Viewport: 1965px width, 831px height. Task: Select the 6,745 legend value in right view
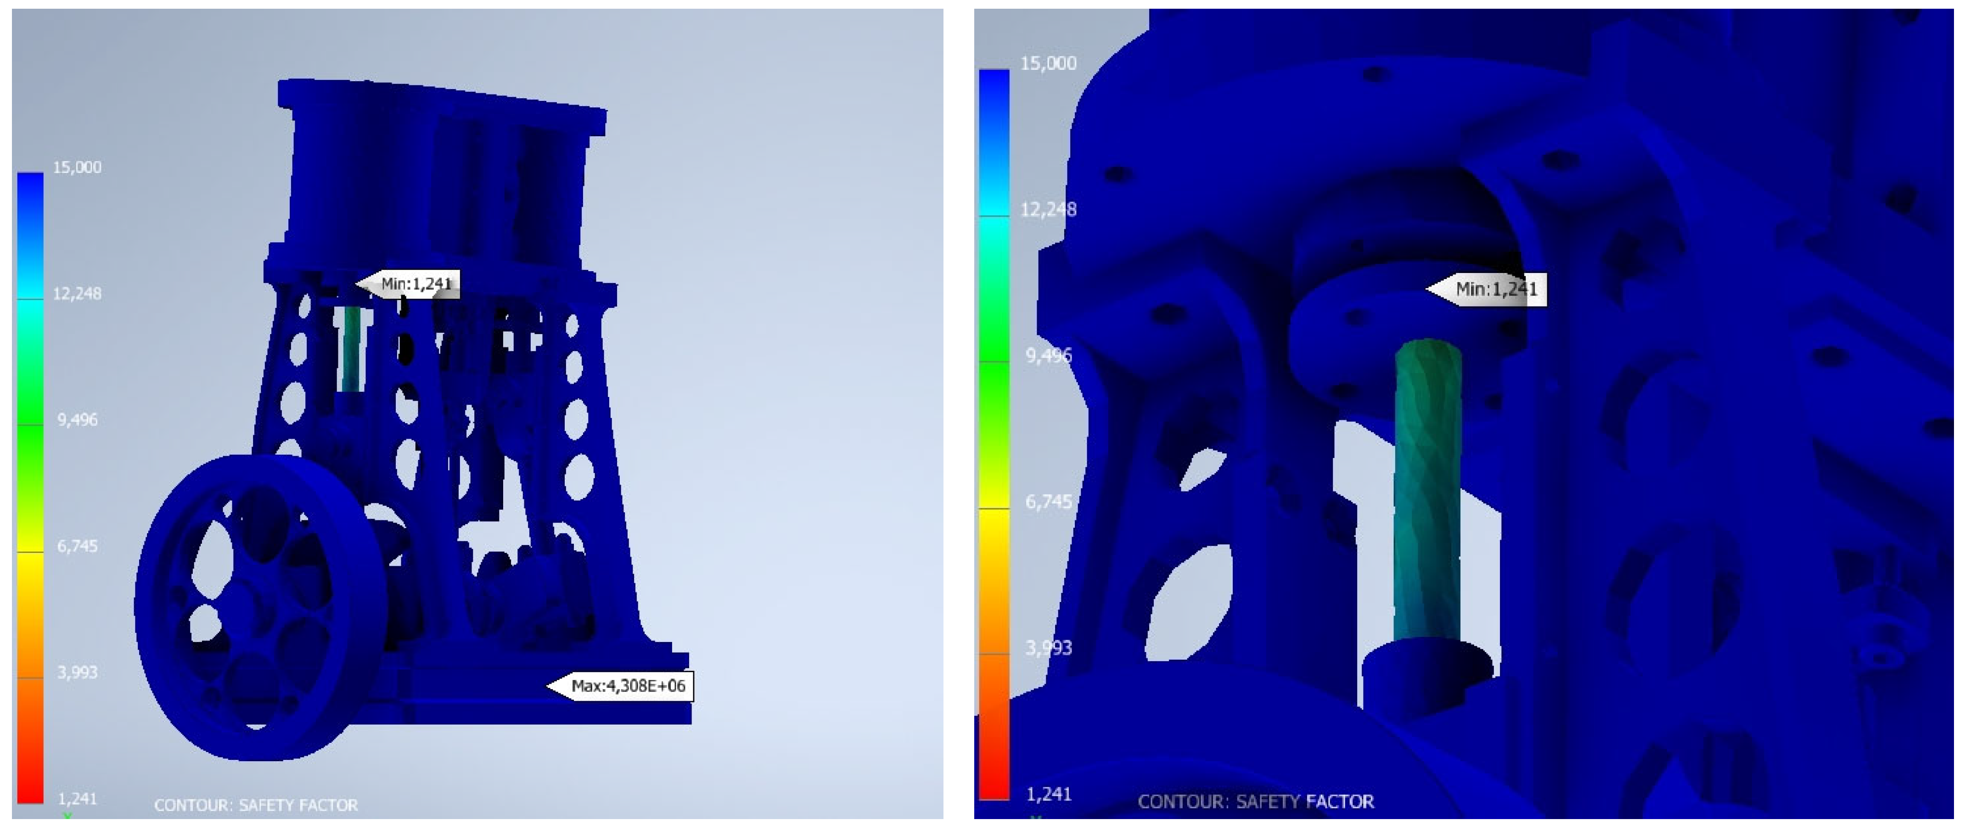coord(1048,502)
